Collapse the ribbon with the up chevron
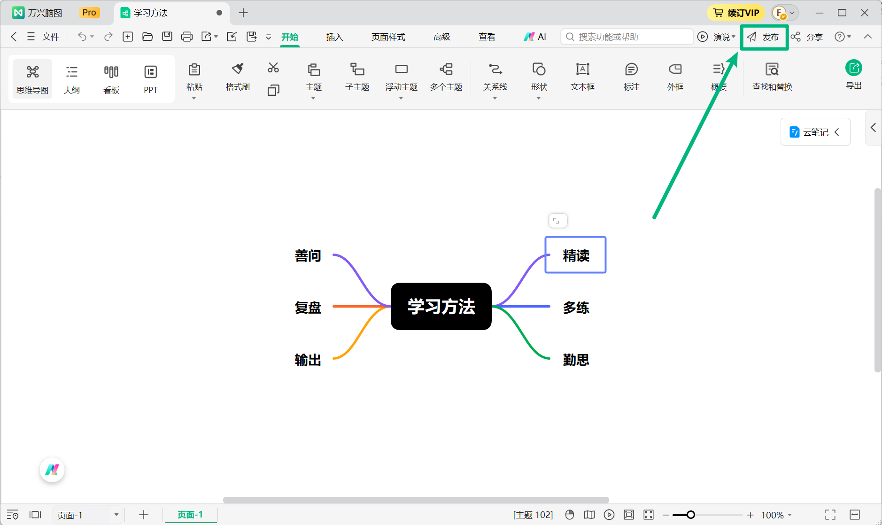 868,37
